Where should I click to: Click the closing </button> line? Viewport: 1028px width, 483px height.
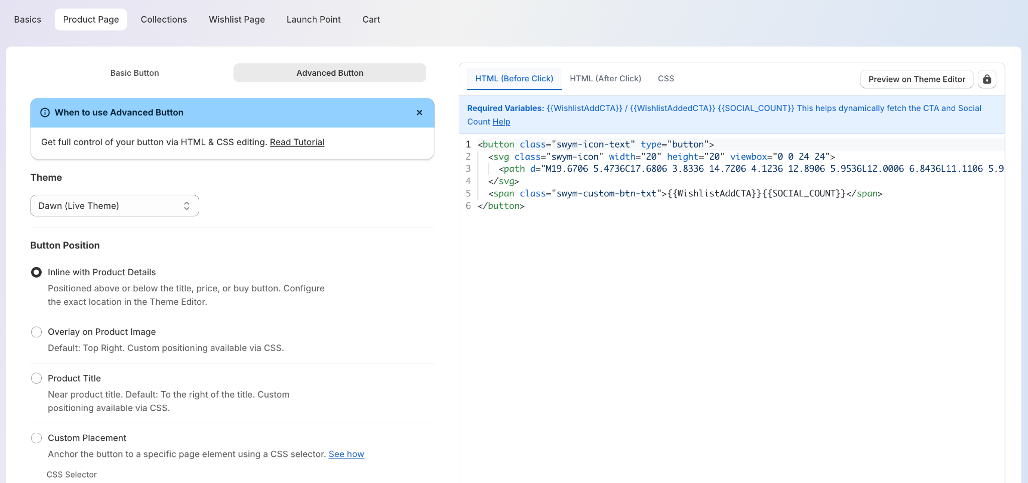click(x=501, y=206)
